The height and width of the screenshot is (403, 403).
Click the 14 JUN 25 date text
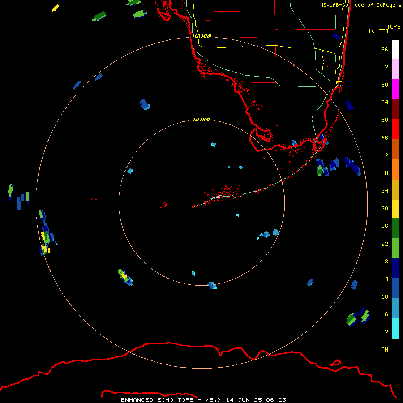coord(244,400)
